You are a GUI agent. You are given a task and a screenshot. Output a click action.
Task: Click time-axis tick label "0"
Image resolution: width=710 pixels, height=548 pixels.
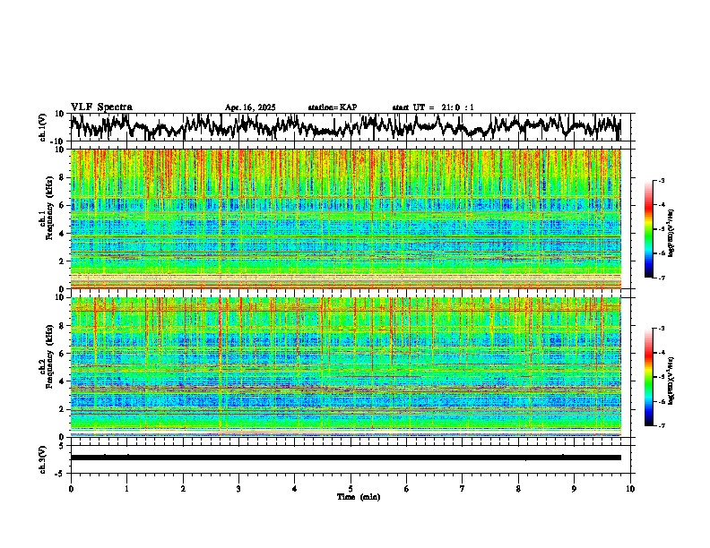point(71,489)
